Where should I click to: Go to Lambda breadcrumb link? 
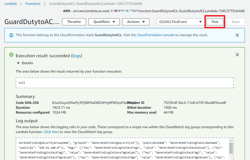coord(11,4)
